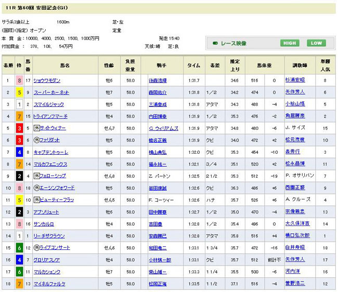Click the 外 badge beside サイトウィナー
338x292 pixels.
[x=36, y=128]
